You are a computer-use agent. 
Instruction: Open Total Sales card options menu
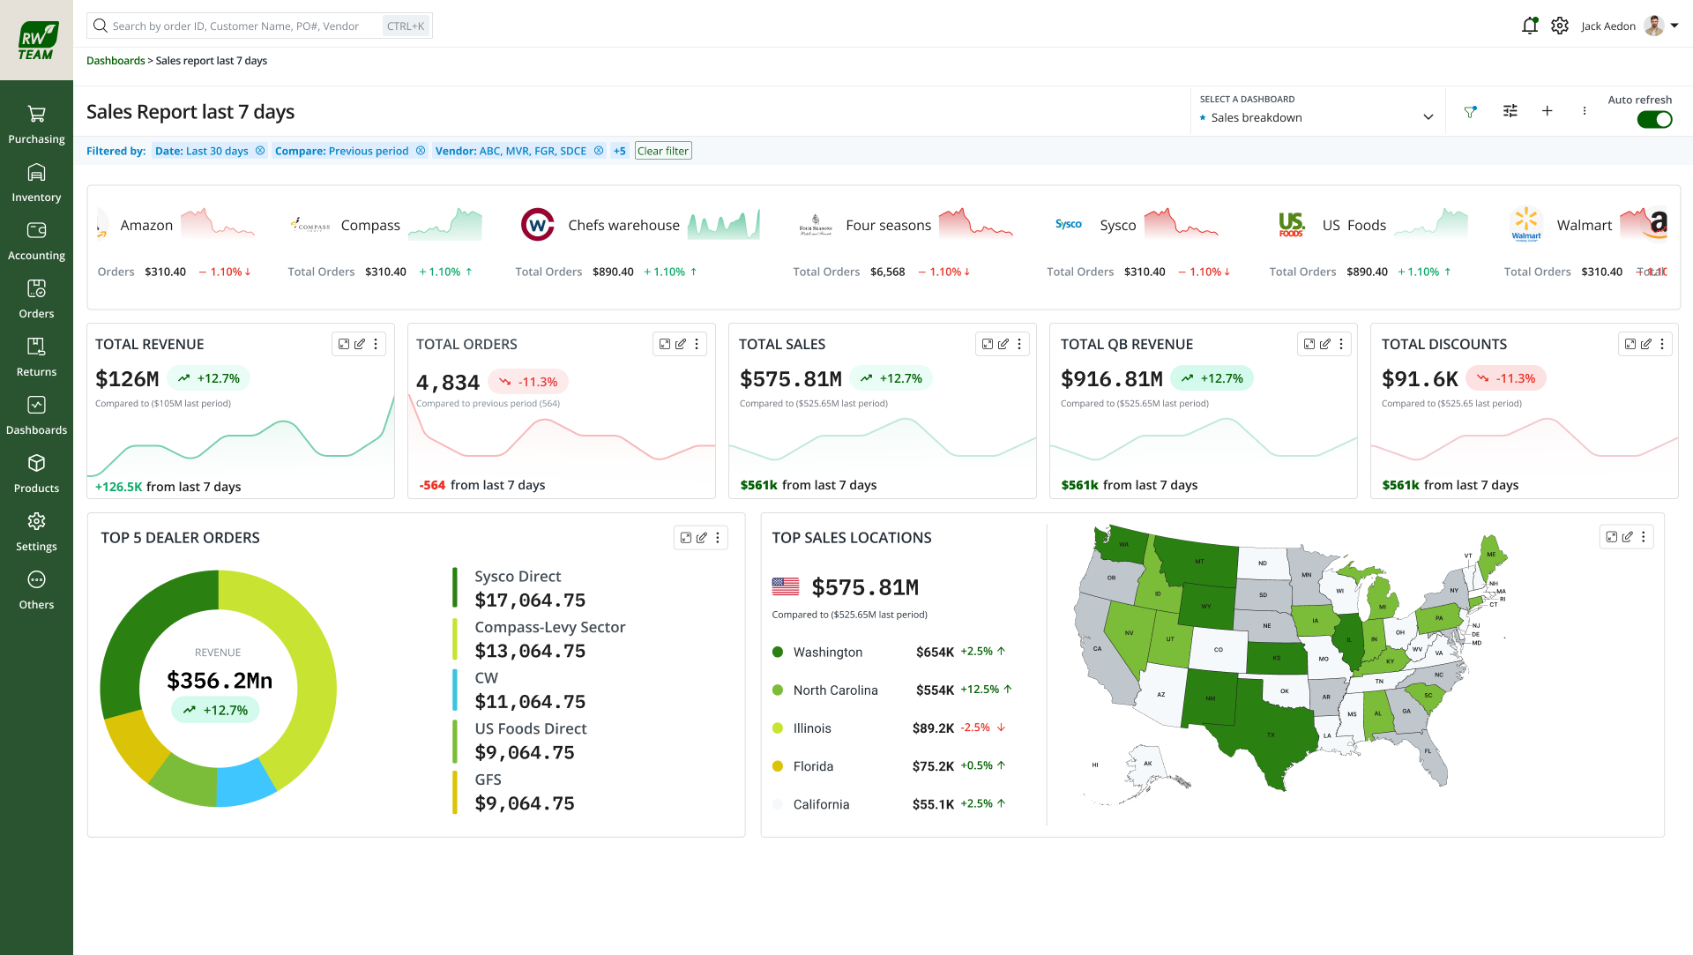[x=1019, y=344]
